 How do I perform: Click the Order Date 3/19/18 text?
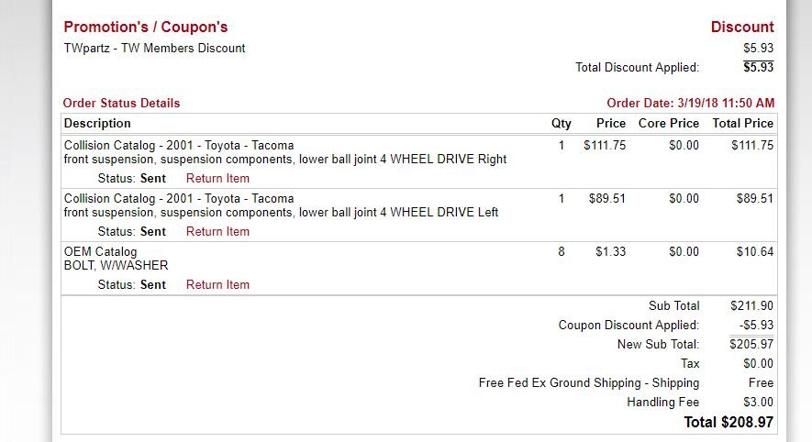[x=690, y=103]
